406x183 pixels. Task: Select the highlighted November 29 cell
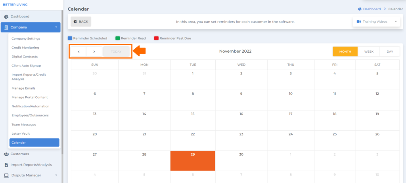click(x=193, y=161)
